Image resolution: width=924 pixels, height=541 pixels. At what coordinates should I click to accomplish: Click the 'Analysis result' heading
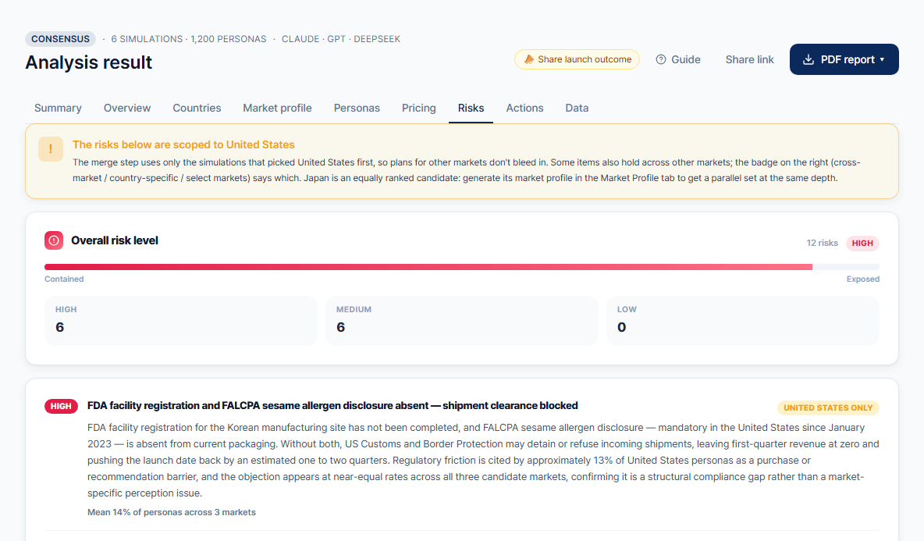[88, 62]
